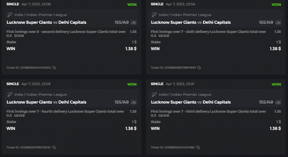Open match statistics icon on 22:03 ticket

134,102
